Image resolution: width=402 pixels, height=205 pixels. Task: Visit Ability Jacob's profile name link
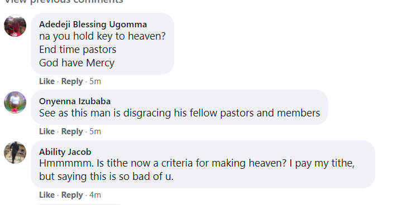(x=65, y=152)
